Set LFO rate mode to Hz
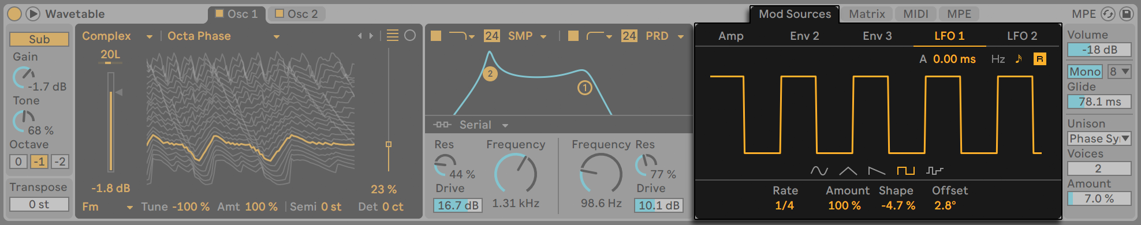The height and width of the screenshot is (225, 1141). pyautogui.click(x=998, y=59)
